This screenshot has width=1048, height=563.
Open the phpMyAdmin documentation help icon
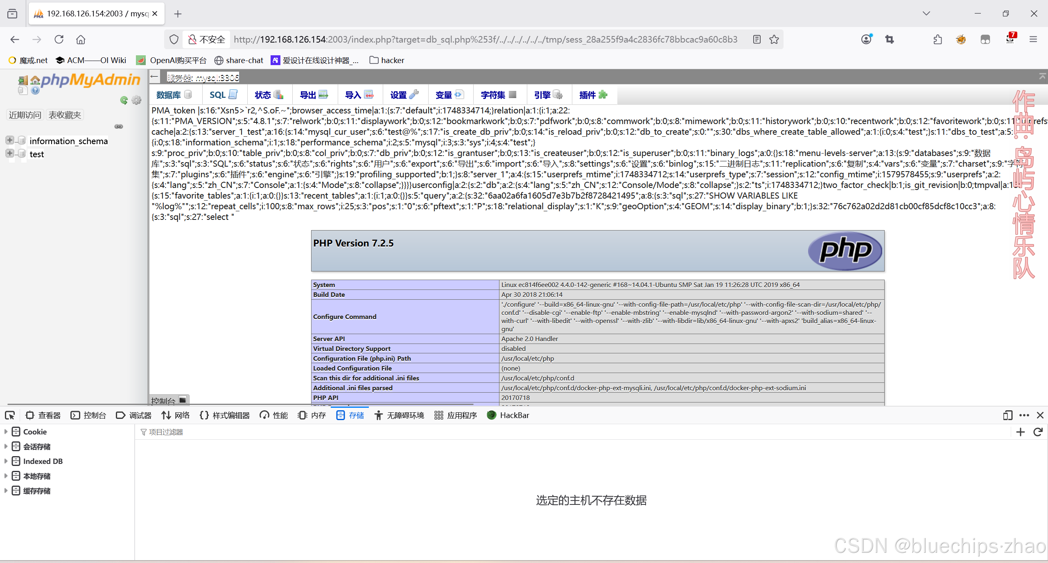pos(35,90)
